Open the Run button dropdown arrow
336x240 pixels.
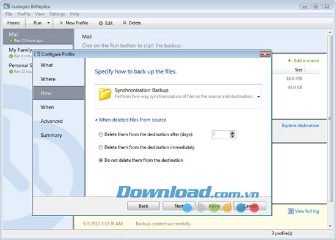[49, 23]
